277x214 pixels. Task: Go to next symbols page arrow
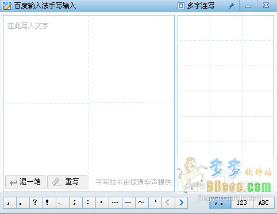click(181, 202)
